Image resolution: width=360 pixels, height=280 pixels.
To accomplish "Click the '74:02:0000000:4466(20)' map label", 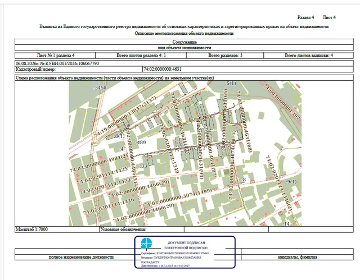I will (x=144, y=213).
